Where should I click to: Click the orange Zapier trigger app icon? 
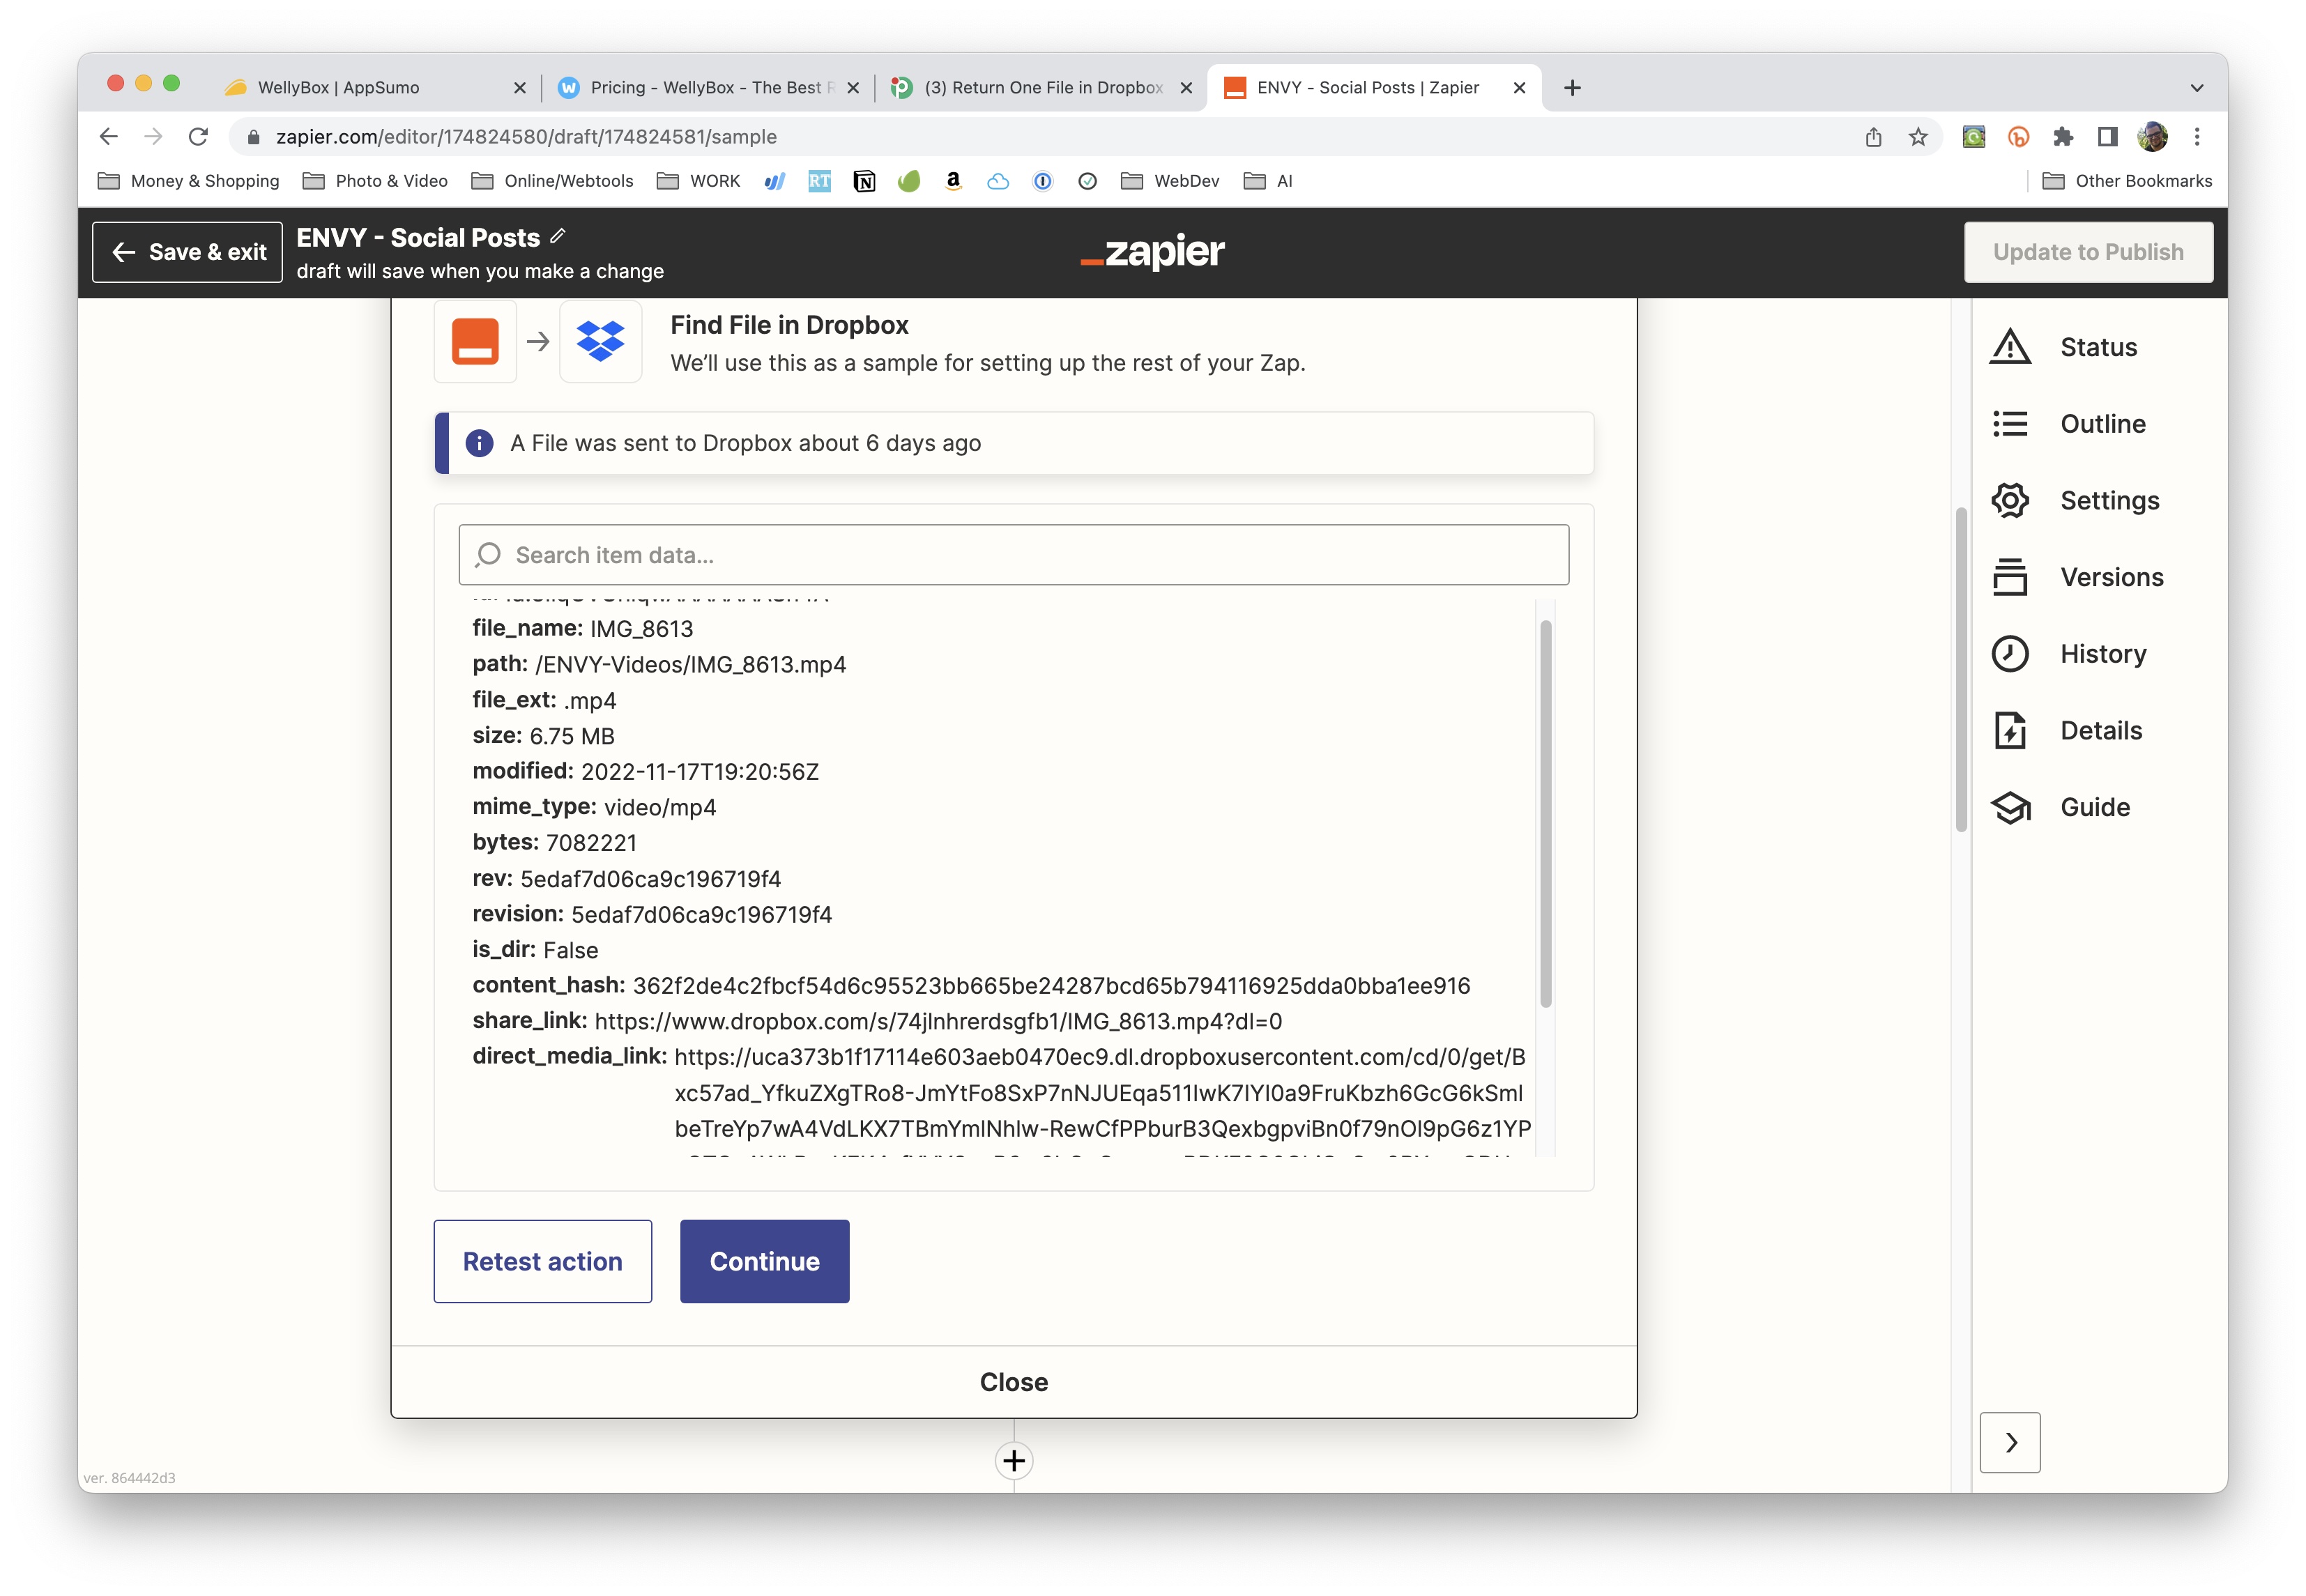pyautogui.click(x=475, y=341)
